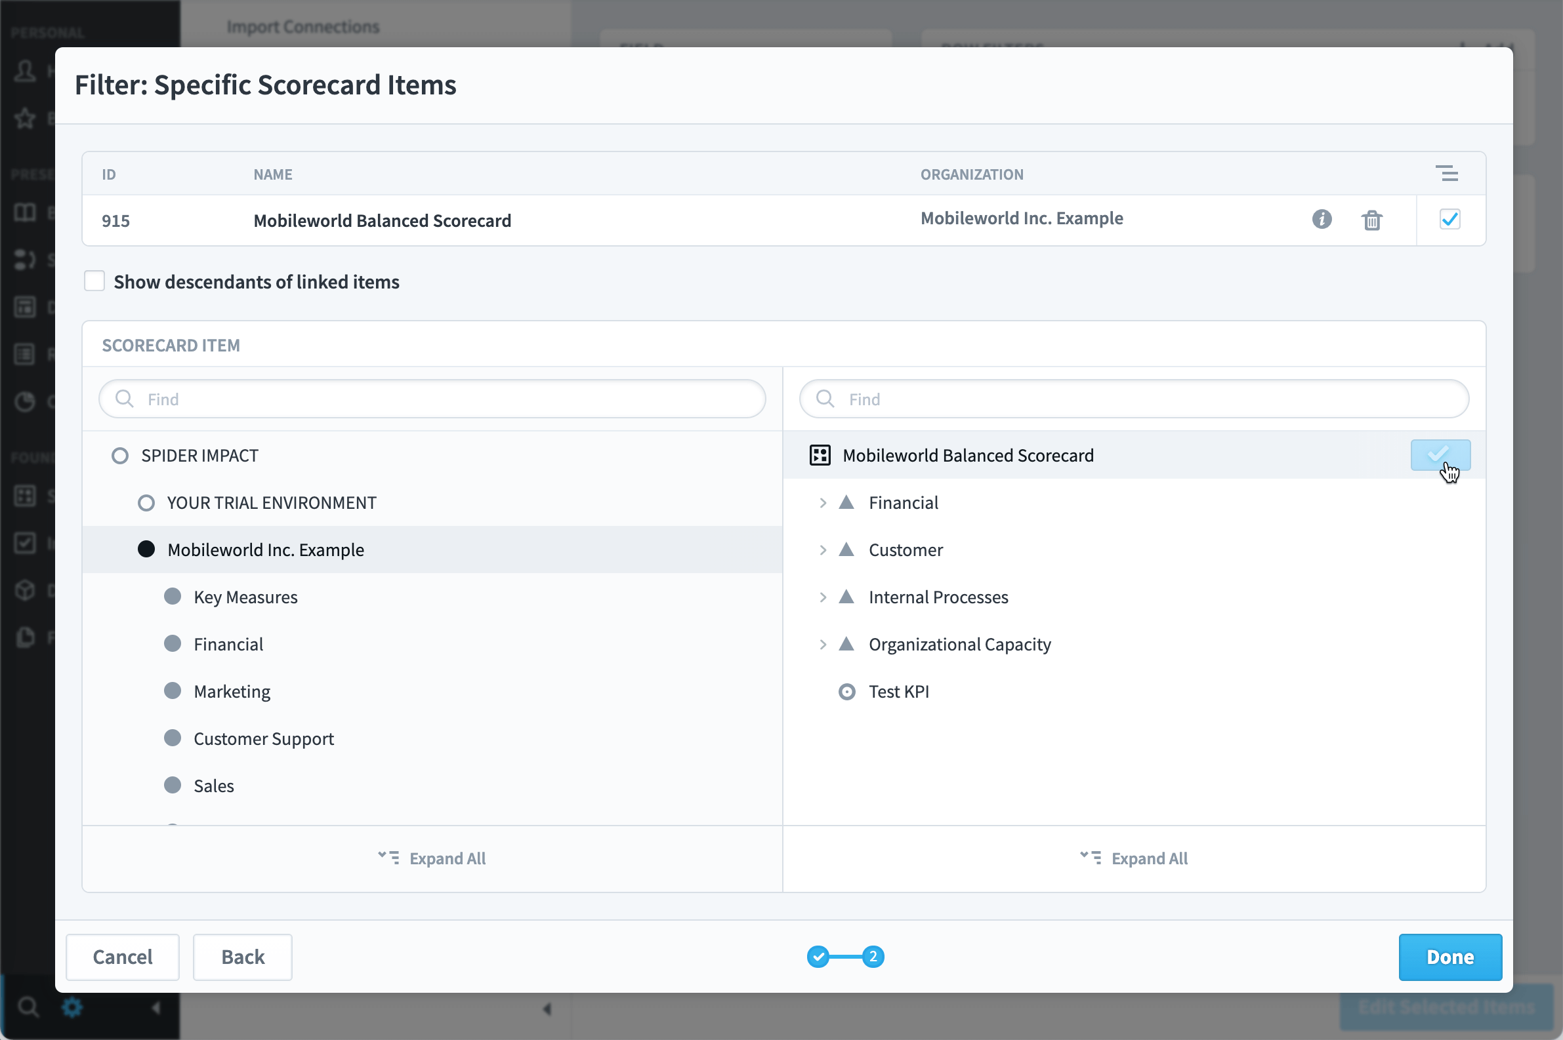Click the star icon in background sidebar
This screenshot has height=1040, width=1563.
click(25, 118)
